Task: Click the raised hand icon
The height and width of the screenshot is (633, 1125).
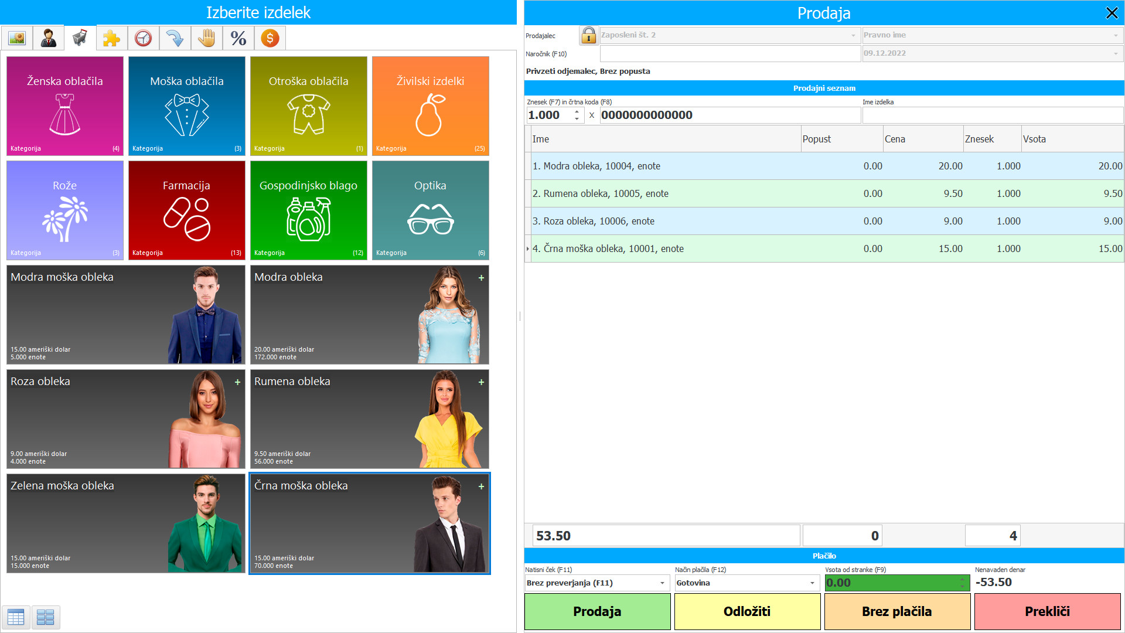Action: [x=206, y=39]
